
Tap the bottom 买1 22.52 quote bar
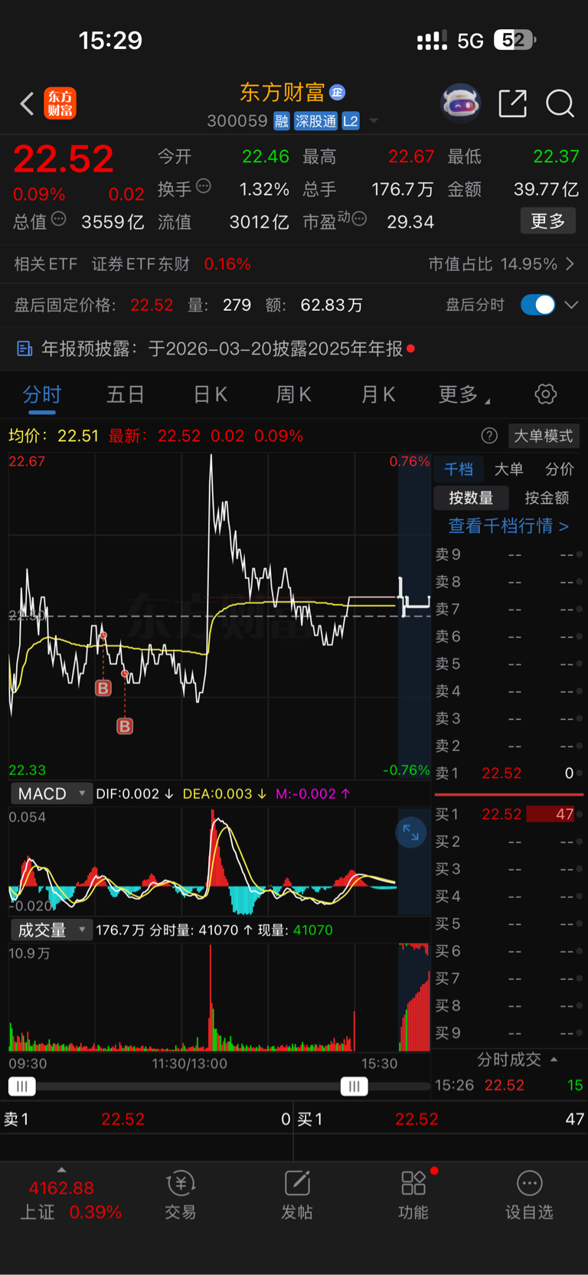441,1119
